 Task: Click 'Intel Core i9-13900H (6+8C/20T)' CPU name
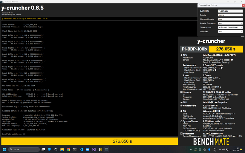coord(219,55)
